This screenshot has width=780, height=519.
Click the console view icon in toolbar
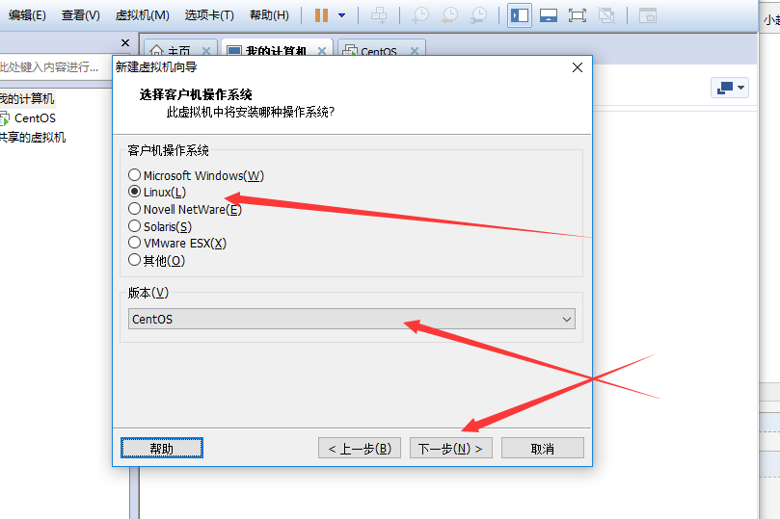coord(648,15)
